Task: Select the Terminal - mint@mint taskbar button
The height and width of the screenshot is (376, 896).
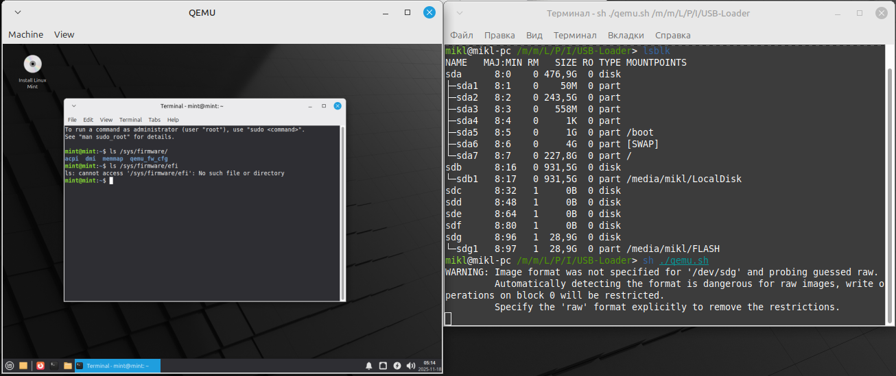Action: click(x=117, y=366)
